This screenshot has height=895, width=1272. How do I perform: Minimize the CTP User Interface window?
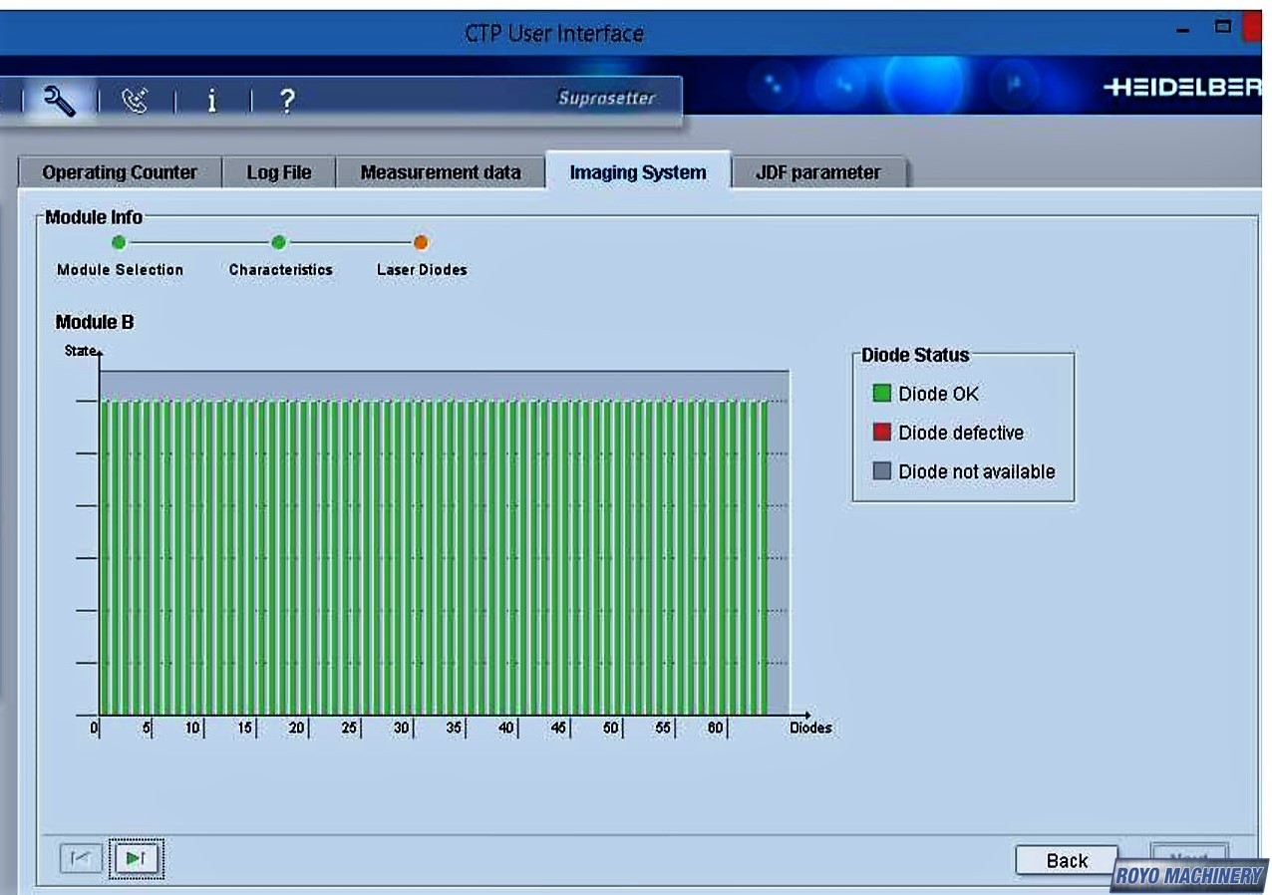point(1183,30)
